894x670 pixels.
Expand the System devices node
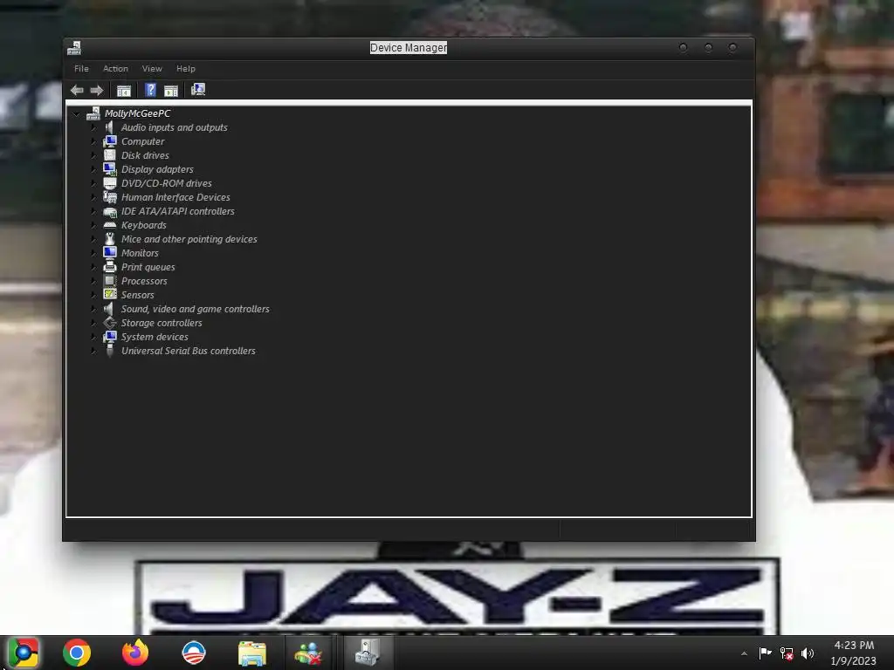click(x=93, y=337)
